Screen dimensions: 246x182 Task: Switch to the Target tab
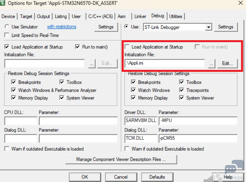point(26,17)
